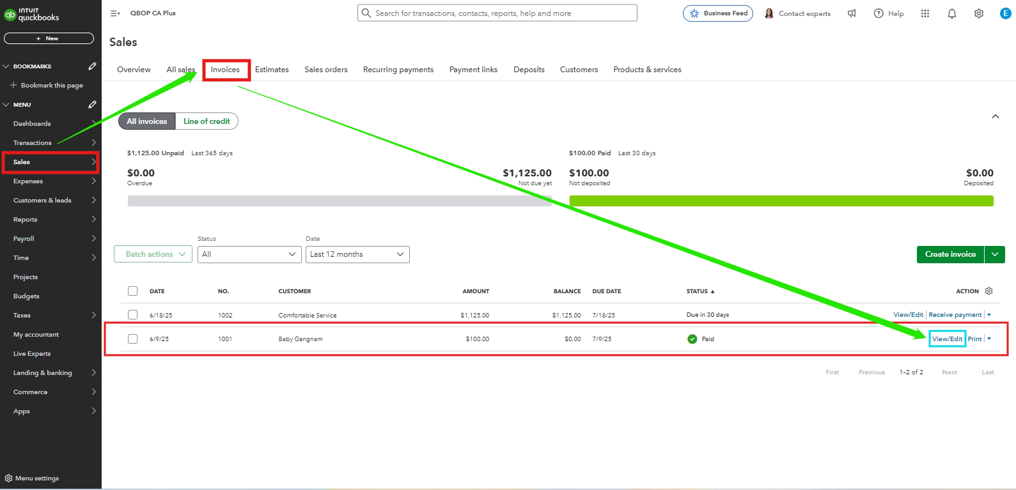This screenshot has width=1016, height=490.
Task: Click Receive payment for invoice 1002
Action: click(955, 315)
